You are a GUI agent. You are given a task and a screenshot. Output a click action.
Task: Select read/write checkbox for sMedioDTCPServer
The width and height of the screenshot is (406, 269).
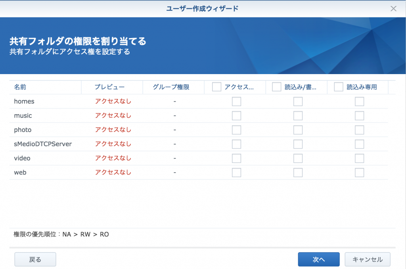pyautogui.click(x=298, y=144)
